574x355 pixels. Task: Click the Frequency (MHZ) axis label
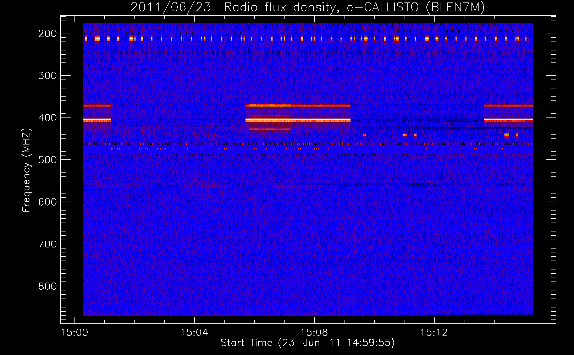[27, 170]
